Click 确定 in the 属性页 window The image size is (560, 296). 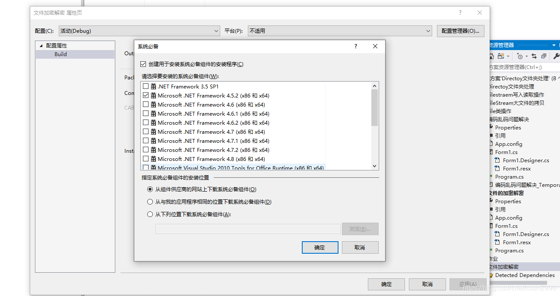coord(386,284)
